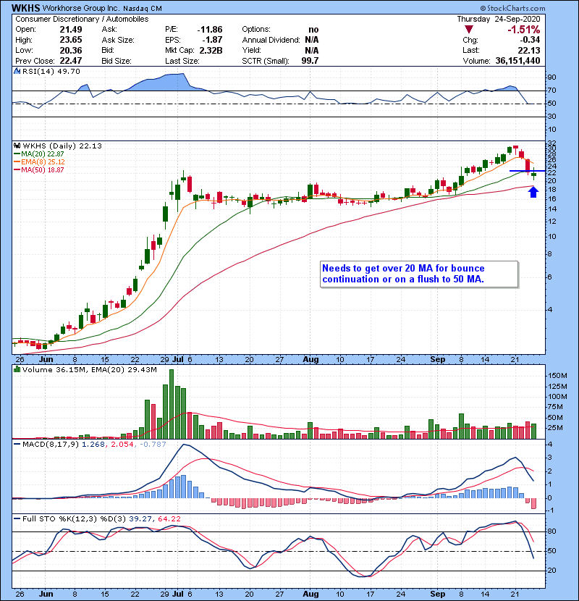Click the MA(50) 18.87 legend entry

(43, 170)
